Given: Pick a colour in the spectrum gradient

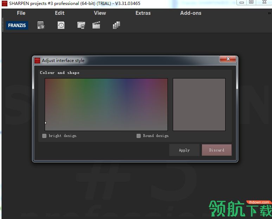Looking at the screenshot, I should click(106, 105).
